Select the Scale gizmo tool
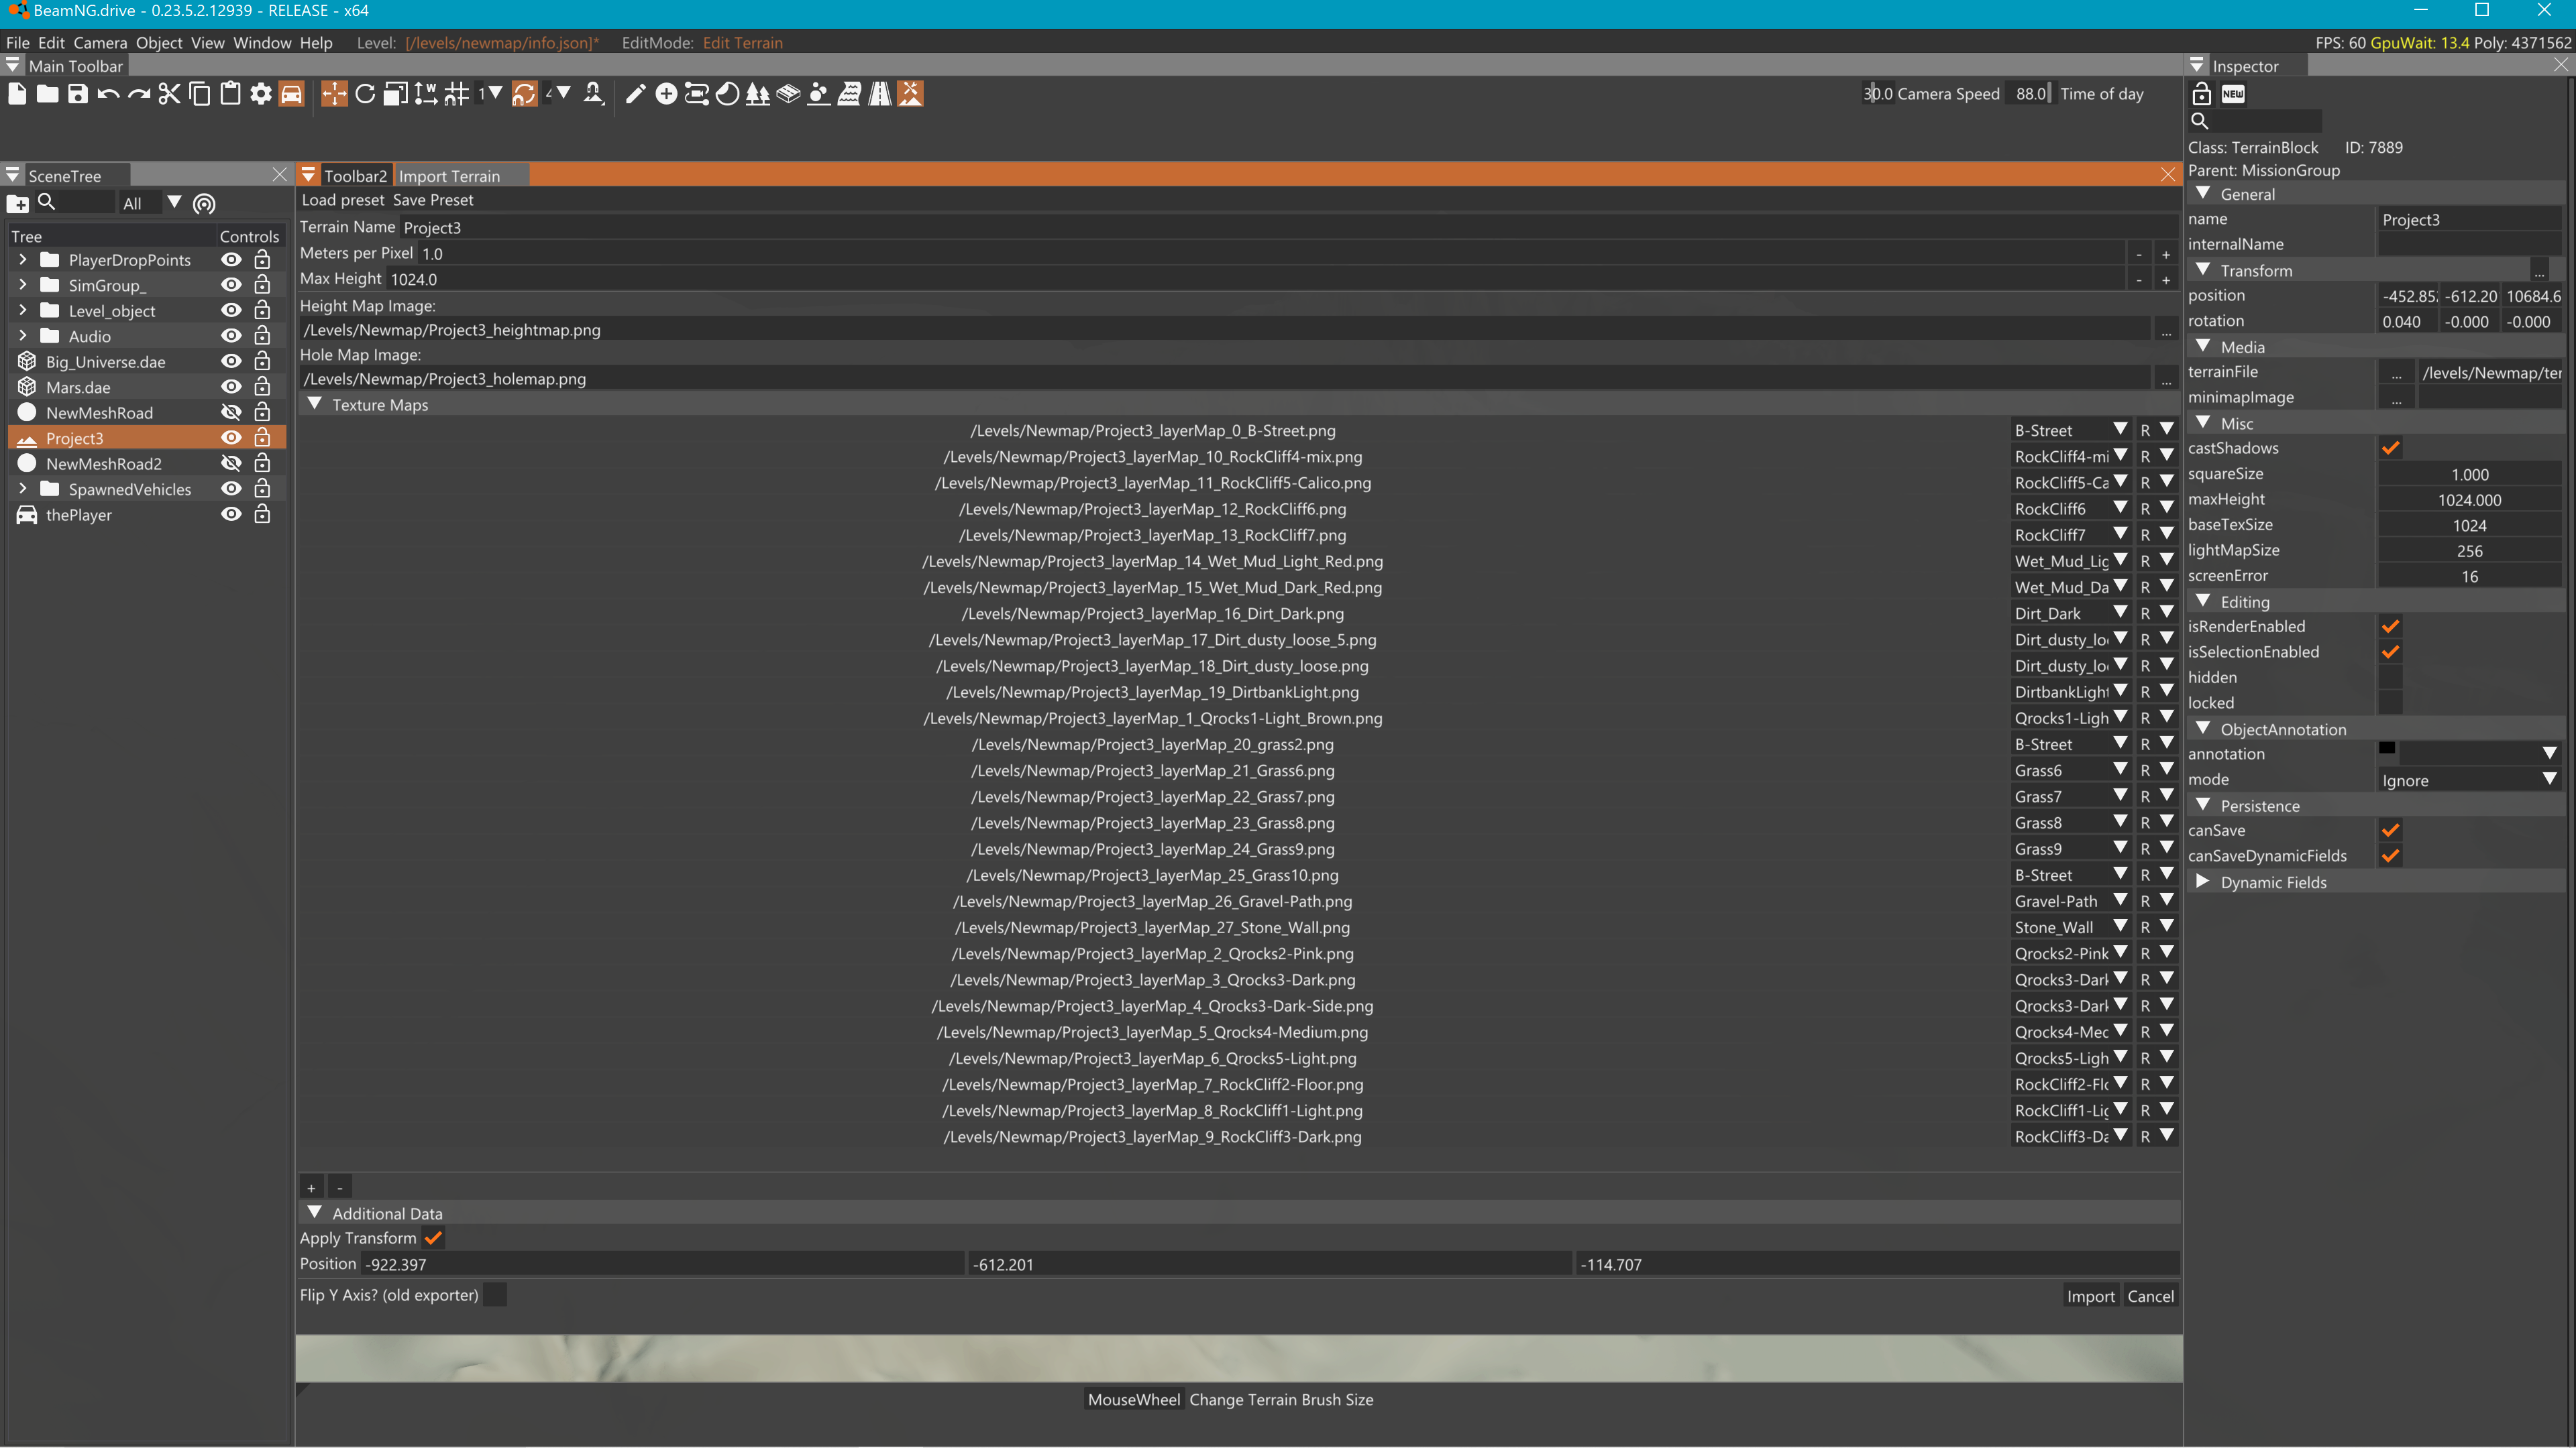Screen dimensions: 2576x1448 (x=396, y=94)
